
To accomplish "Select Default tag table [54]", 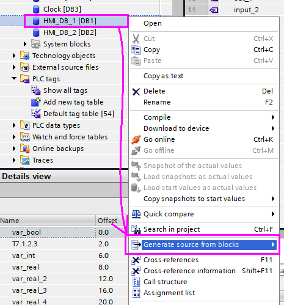I will click(x=79, y=114).
